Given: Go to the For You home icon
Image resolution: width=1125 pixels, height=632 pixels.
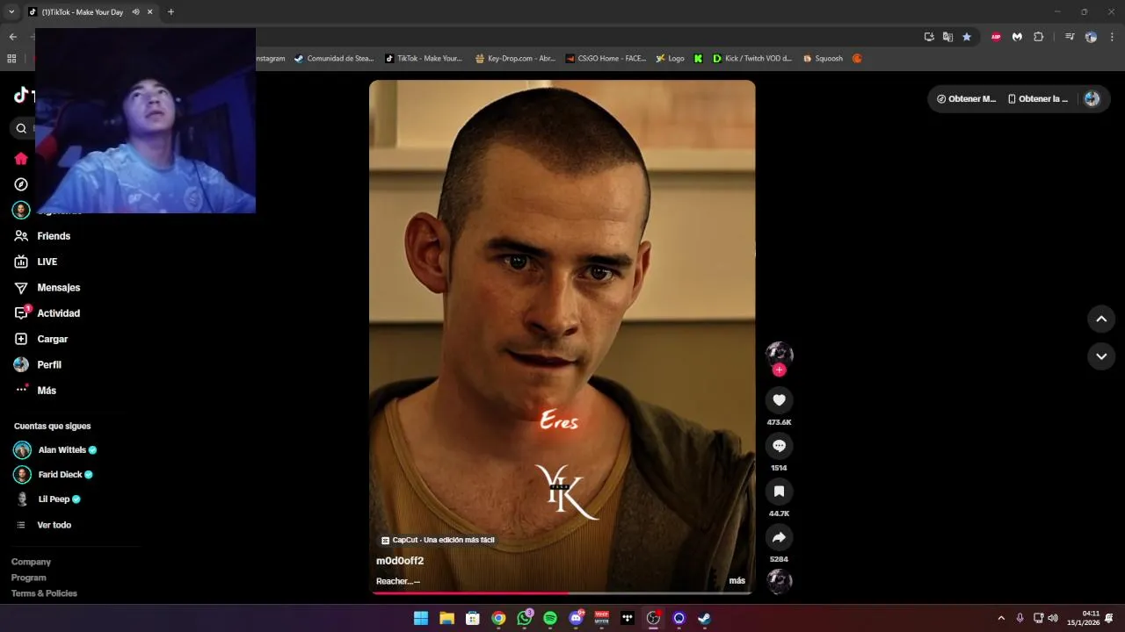Looking at the screenshot, I should [x=21, y=159].
